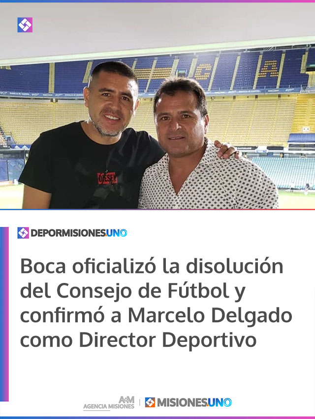Click the A+M Agencia Misiones logo
This screenshot has width=315, height=419.
click(109, 403)
